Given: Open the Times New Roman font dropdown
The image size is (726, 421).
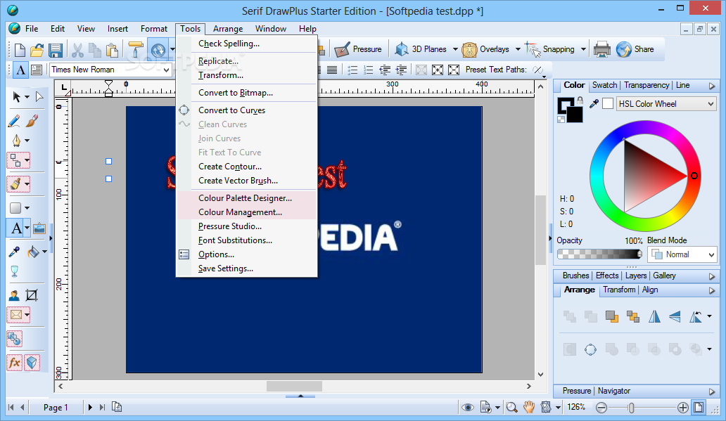Looking at the screenshot, I should pyautogui.click(x=166, y=70).
